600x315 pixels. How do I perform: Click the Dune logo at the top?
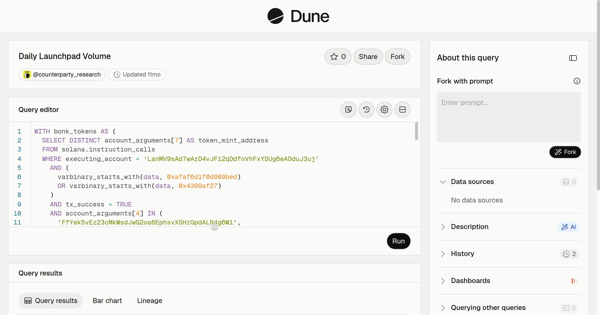pos(298,16)
